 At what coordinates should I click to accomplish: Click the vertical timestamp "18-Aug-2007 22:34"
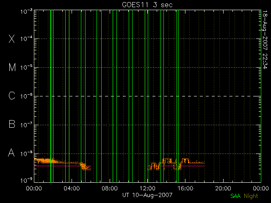265,39
